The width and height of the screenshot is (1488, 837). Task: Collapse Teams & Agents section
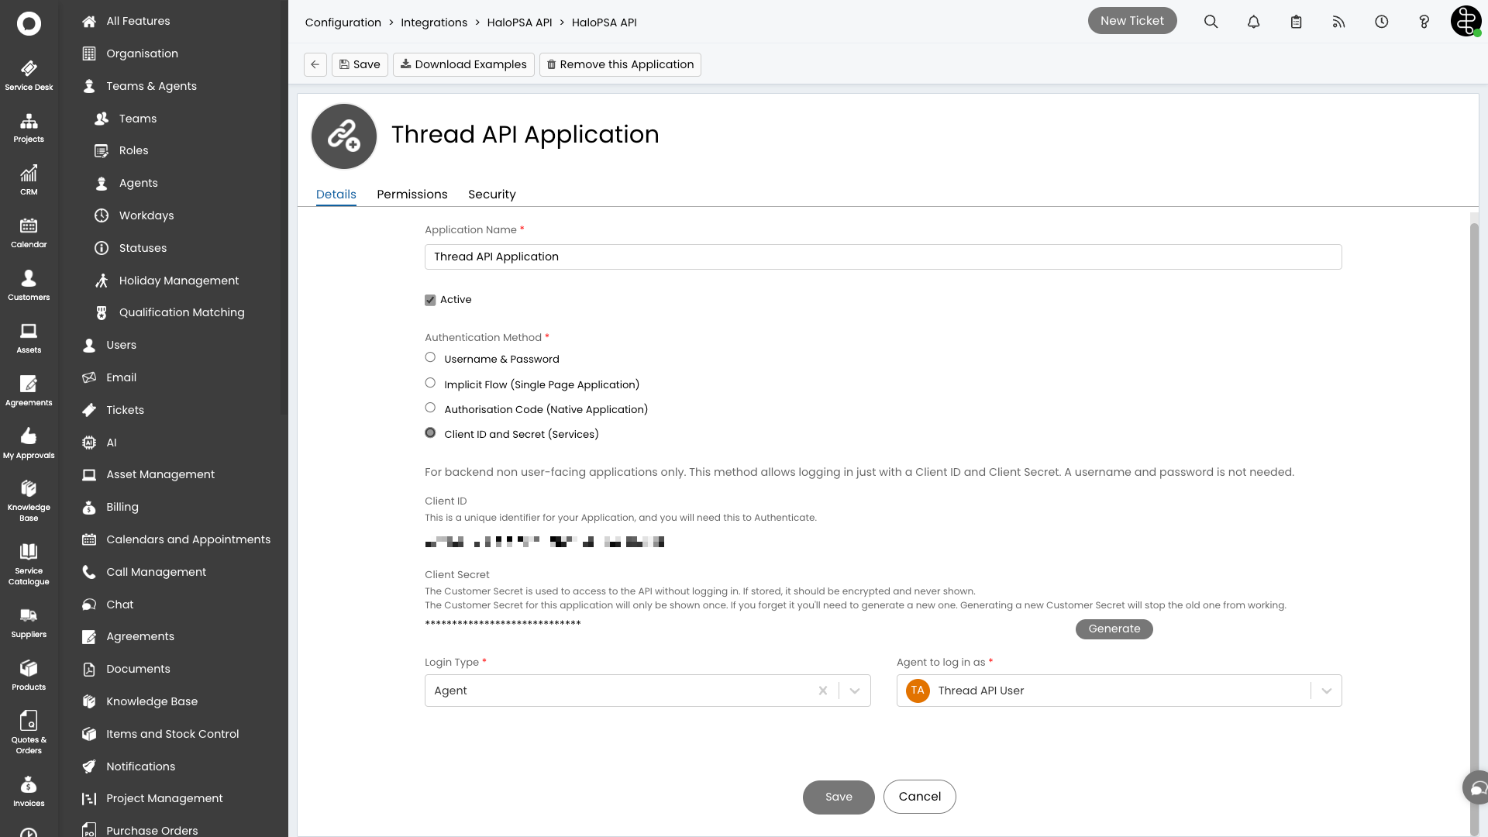(151, 86)
